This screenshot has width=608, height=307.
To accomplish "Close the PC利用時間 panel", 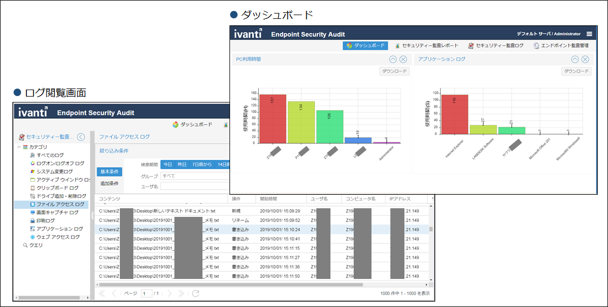I will click(403, 59).
